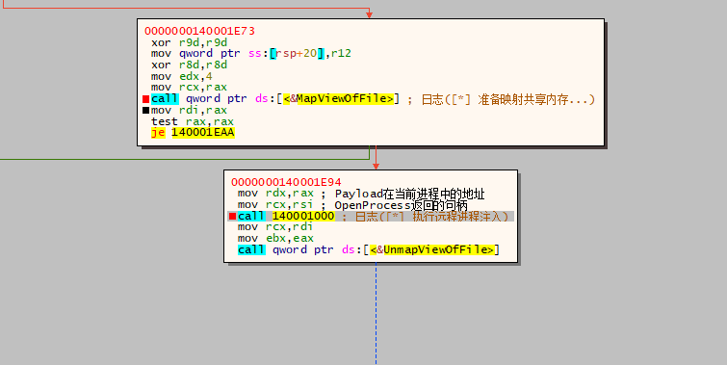Select block address 0000000140001E94
The image size is (727, 365).
pyautogui.click(x=286, y=182)
